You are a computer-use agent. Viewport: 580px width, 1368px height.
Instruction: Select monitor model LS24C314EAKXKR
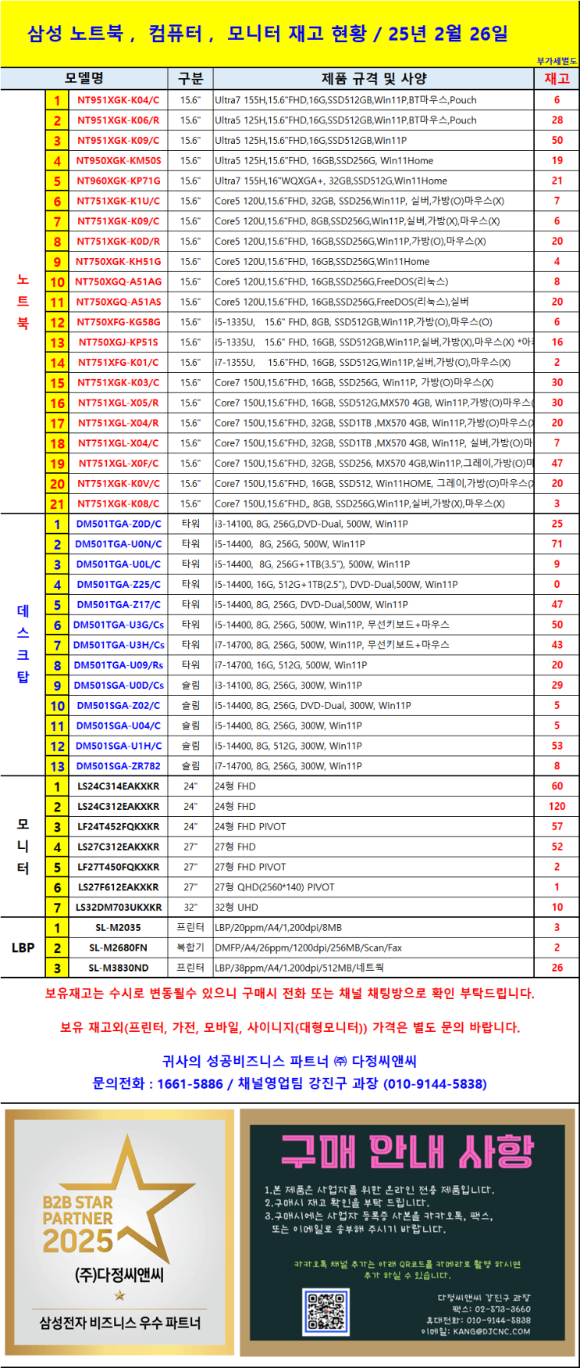click(x=118, y=786)
